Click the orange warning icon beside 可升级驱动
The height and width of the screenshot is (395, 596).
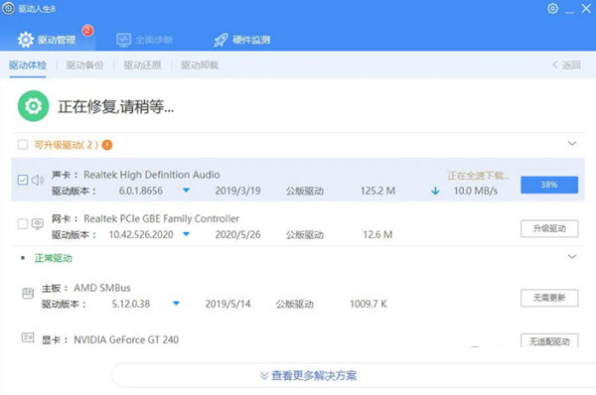click(107, 145)
